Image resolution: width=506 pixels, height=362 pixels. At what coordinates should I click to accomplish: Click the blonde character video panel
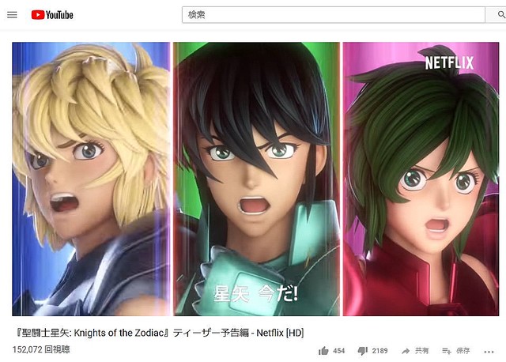[x=91, y=179]
